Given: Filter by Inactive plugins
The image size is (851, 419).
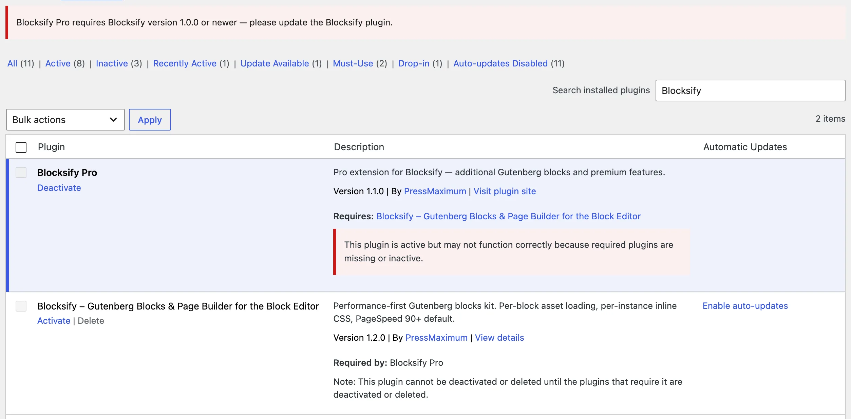Looking at the screenshot, I should click(112, 63).
